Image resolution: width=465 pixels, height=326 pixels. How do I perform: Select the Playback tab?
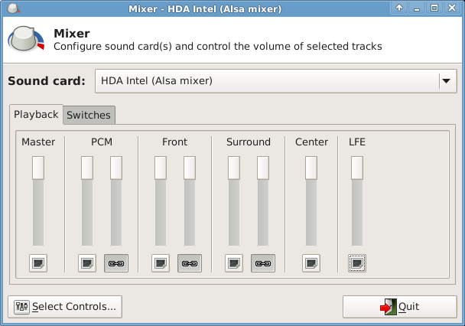[36, 115]
